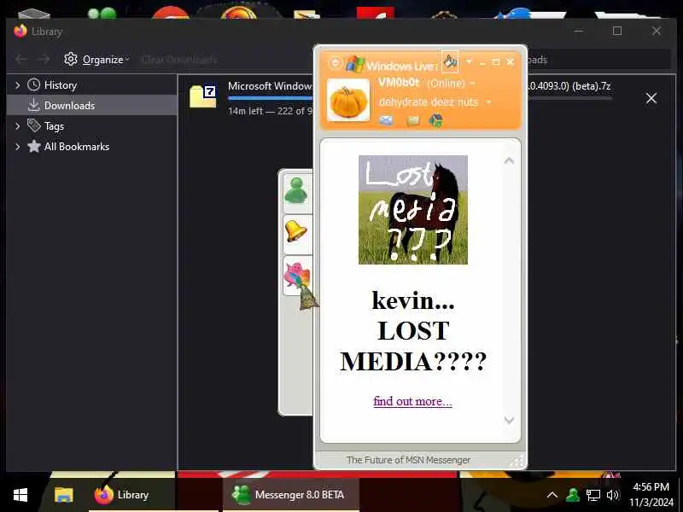Expand the History tree item in Library
This screenshot has height=512, width=683.
[17, 84]
